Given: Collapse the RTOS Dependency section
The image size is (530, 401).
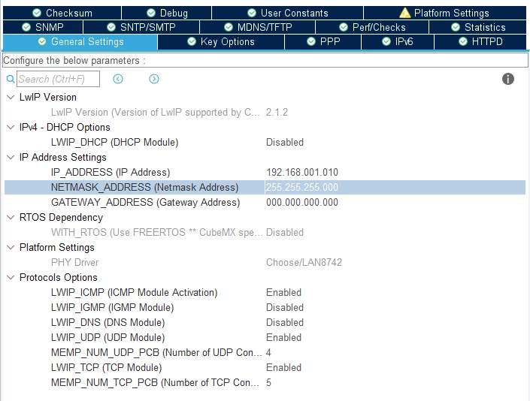Looking at the screenshot, I should click(x=11, y=217).
